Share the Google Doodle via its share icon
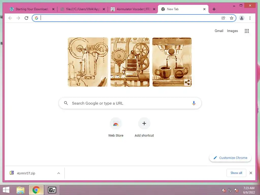This screenshot has width=260, height=195. coord(187,82)
